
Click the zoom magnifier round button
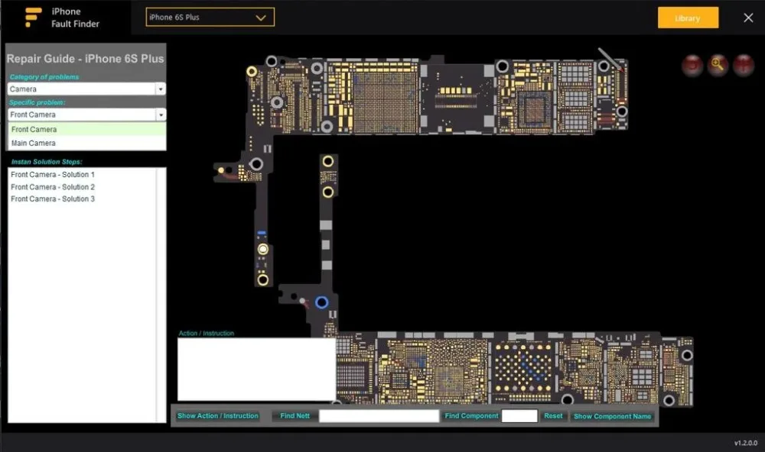[718, 64]
